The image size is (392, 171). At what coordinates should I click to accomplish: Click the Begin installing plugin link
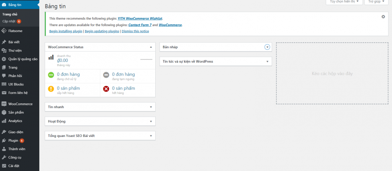(x=66, y=31)
